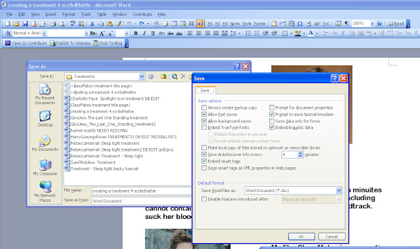Open the Contribute menu
The width and height of the screenshot is (420, 249).
[142, 14]
